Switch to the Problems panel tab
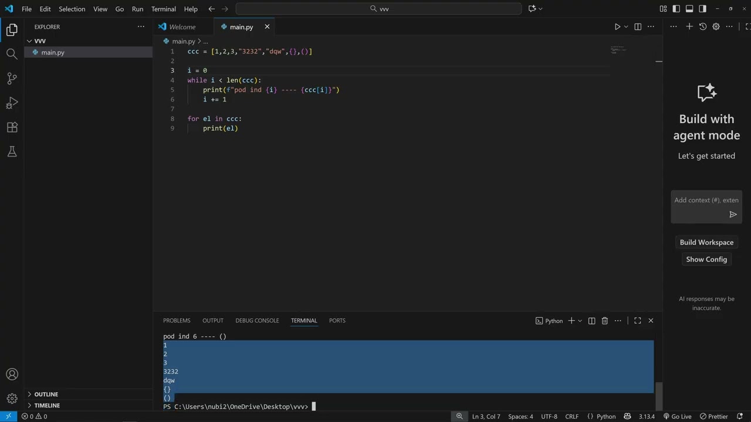 [177, 321]
